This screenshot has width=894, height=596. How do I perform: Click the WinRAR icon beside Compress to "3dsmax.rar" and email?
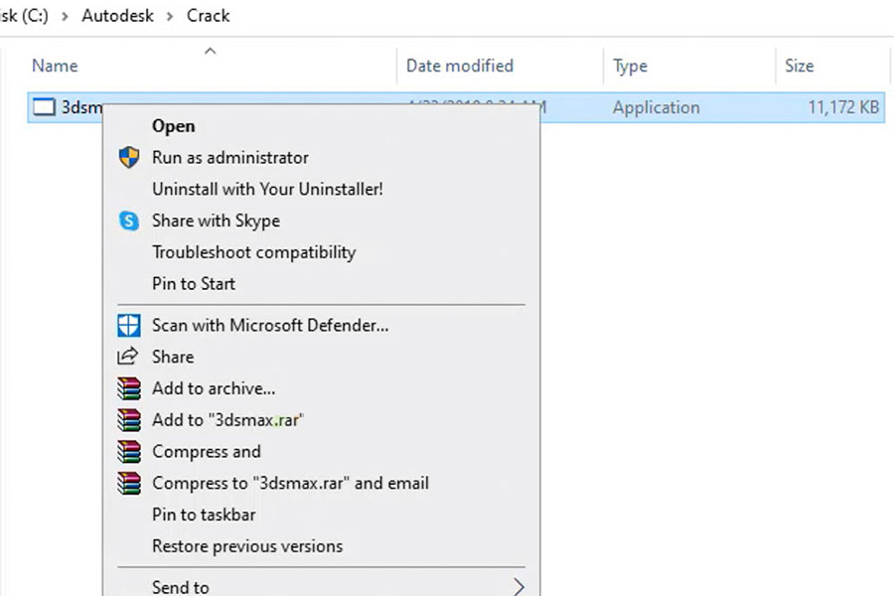[129, 483]
